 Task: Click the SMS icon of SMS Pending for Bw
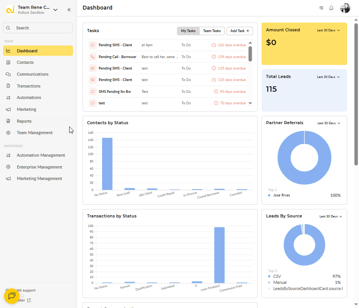[x=93, y=92]
